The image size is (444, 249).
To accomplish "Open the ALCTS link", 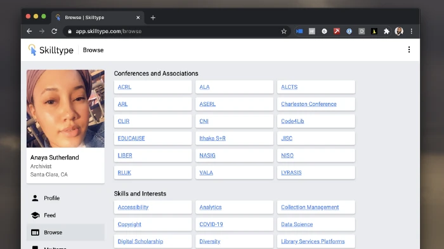I will pyautogui.click(x=289, y=87).
